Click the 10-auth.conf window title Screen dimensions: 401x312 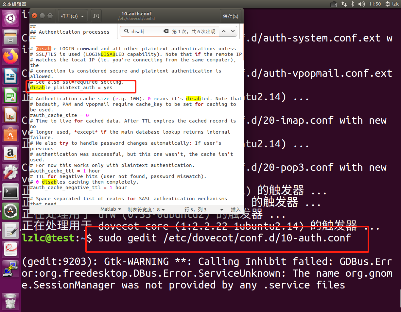[x=136, y=14]
